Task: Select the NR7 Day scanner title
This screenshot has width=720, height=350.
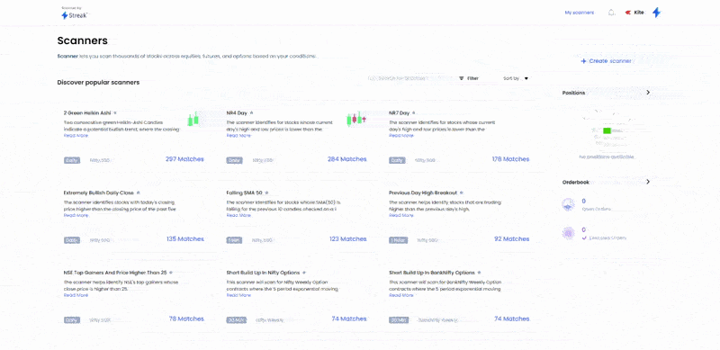Action: point(399,112)
